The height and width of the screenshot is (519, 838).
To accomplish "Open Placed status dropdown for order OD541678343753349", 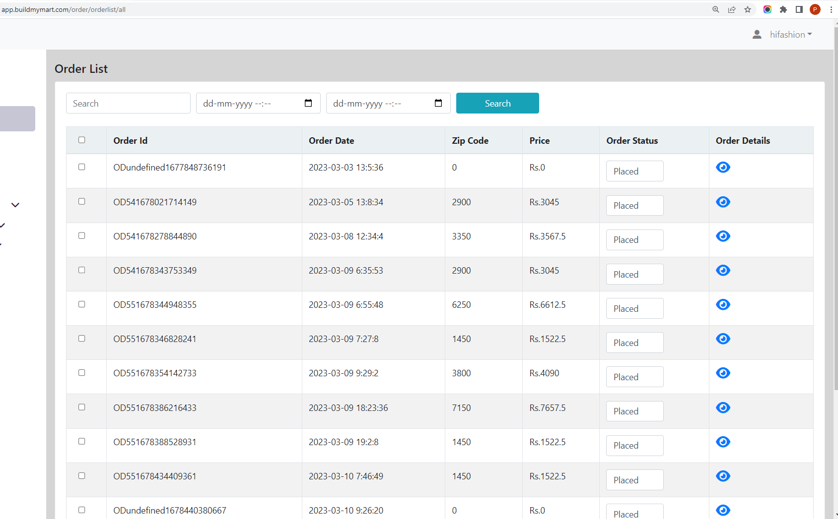I will [634, 274].
